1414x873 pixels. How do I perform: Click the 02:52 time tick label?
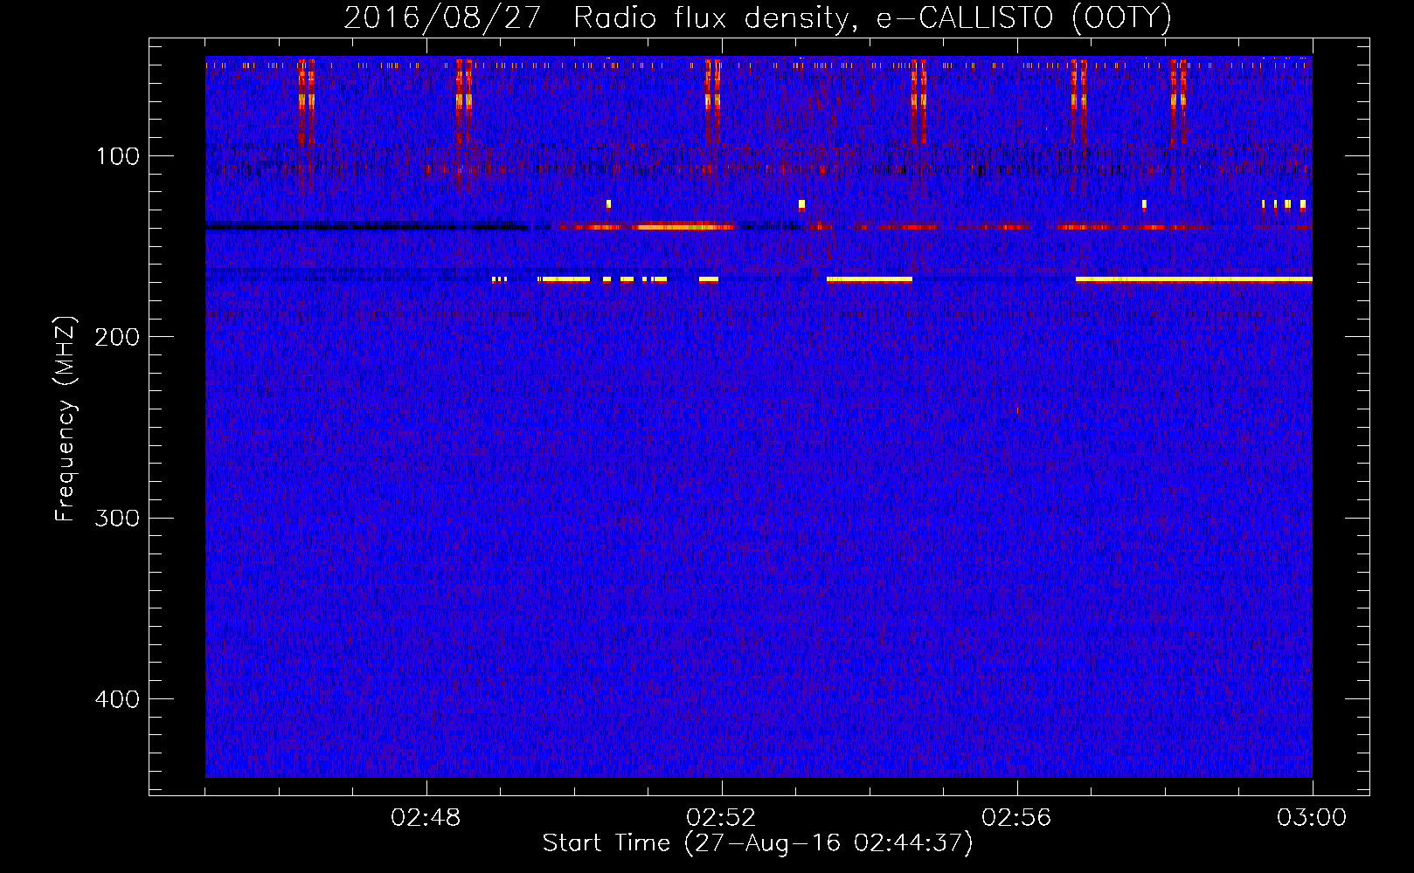(x=721, y=818)
